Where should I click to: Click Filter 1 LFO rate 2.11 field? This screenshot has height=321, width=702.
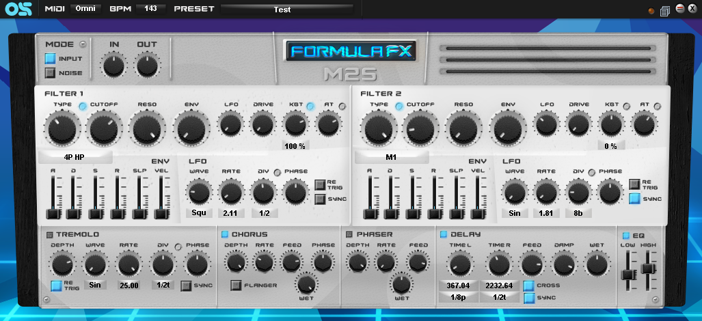[231, 213]
